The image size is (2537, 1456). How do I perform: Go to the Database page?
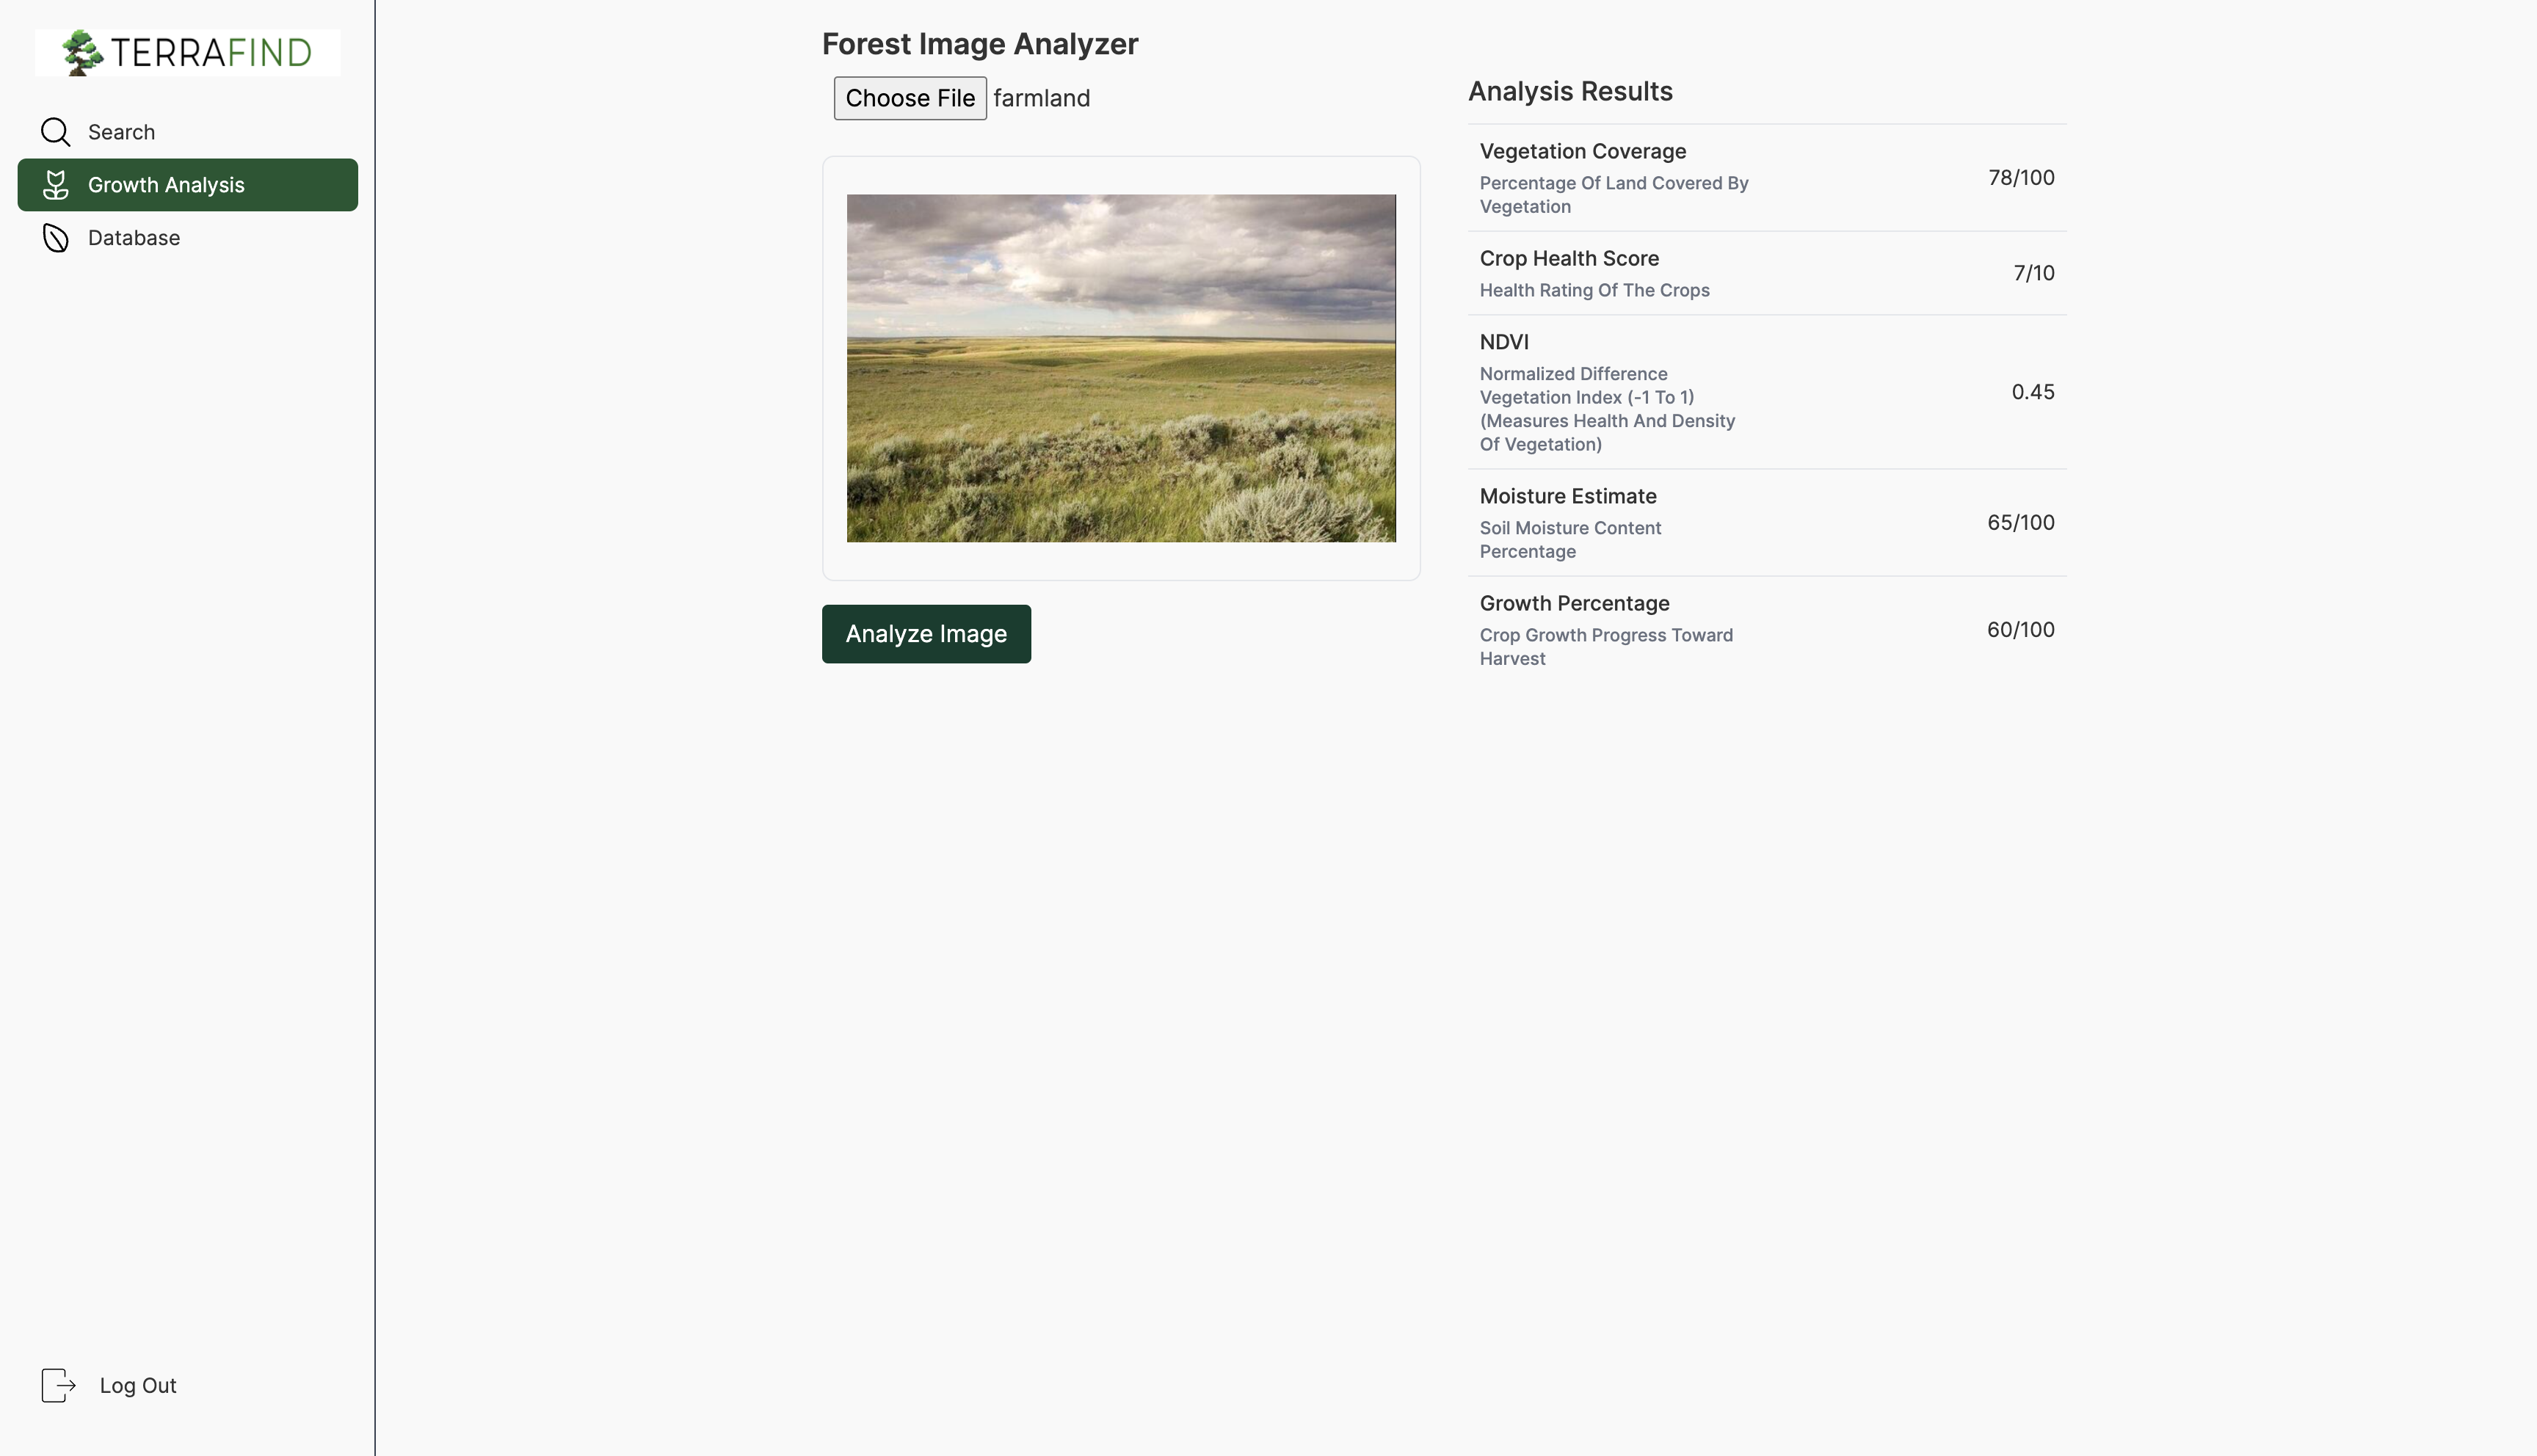pyautogui.click(x=134, y=238)
